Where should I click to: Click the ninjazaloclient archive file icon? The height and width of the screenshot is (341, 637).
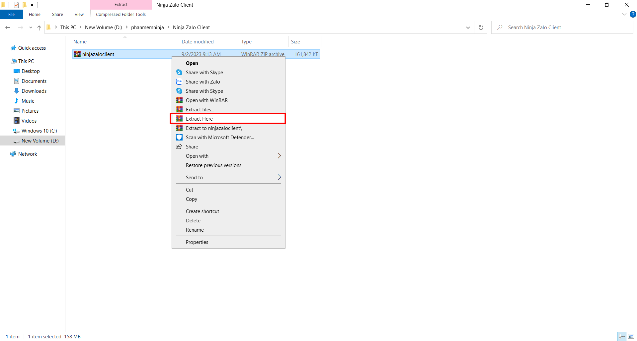click(x=77, y=54)
